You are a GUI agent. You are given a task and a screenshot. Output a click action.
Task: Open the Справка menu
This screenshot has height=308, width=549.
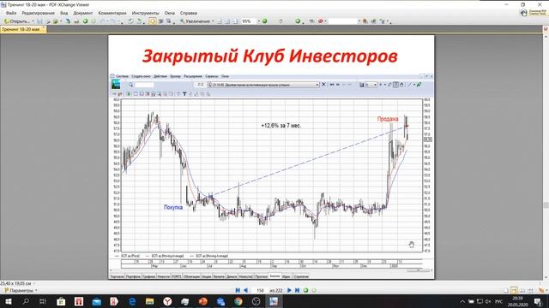pyautogui.click(x=189, y=13)
